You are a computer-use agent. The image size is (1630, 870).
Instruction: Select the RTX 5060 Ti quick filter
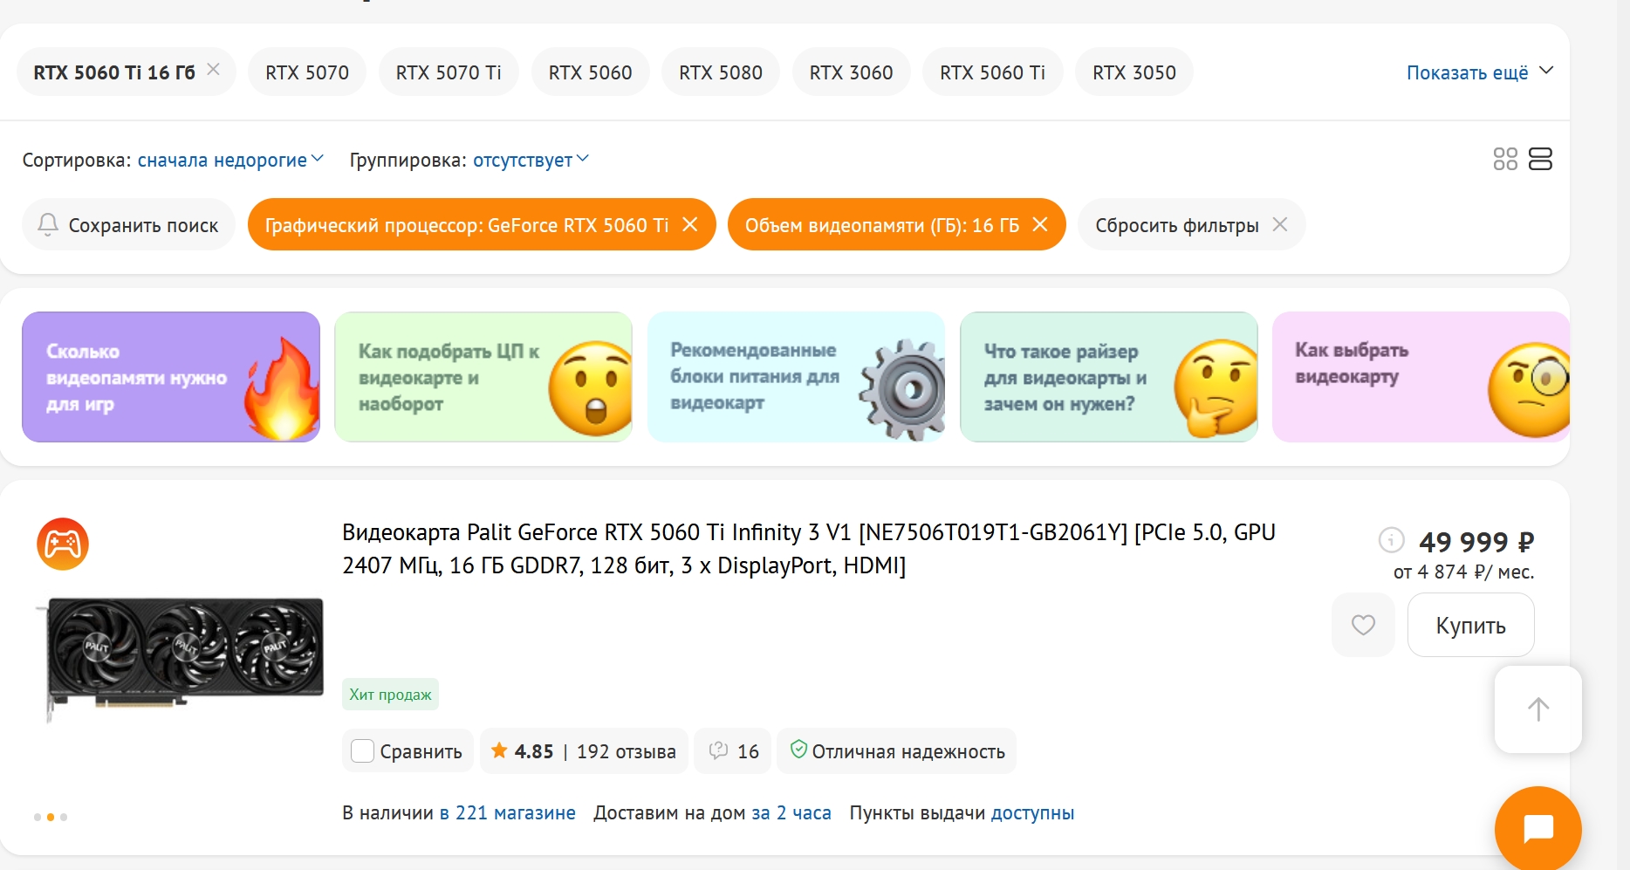tap(993, 72)
